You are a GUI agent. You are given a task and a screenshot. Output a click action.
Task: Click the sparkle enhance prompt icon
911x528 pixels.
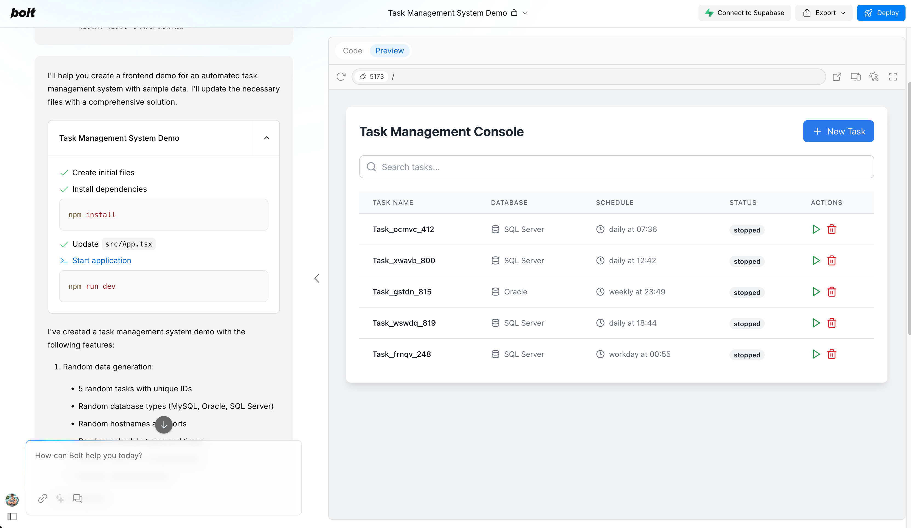(x=60, y=498)
